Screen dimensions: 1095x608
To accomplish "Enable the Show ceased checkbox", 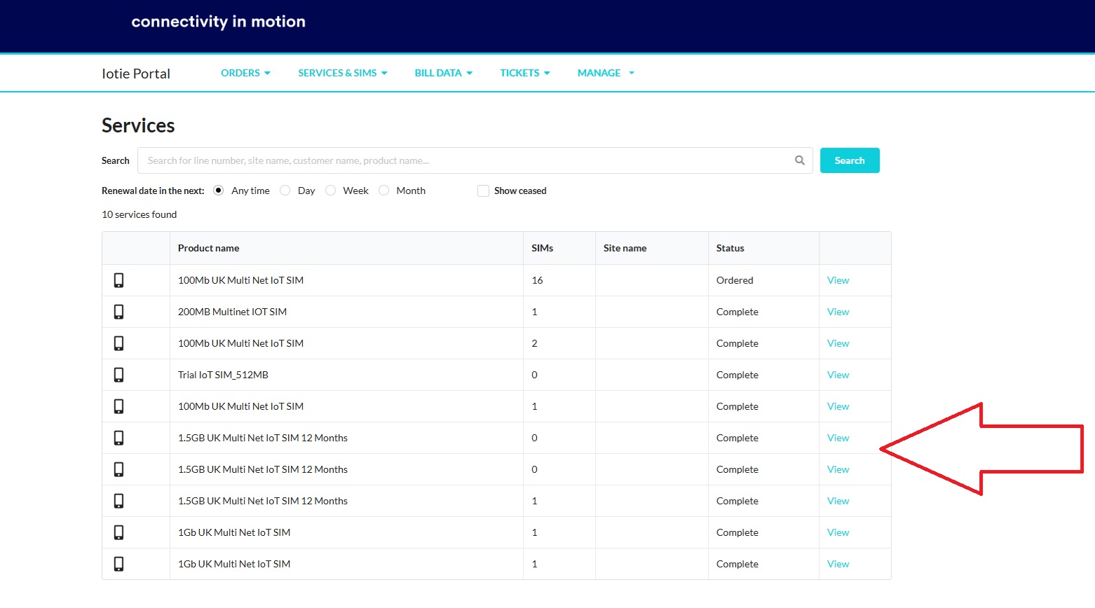I will 483,191.
